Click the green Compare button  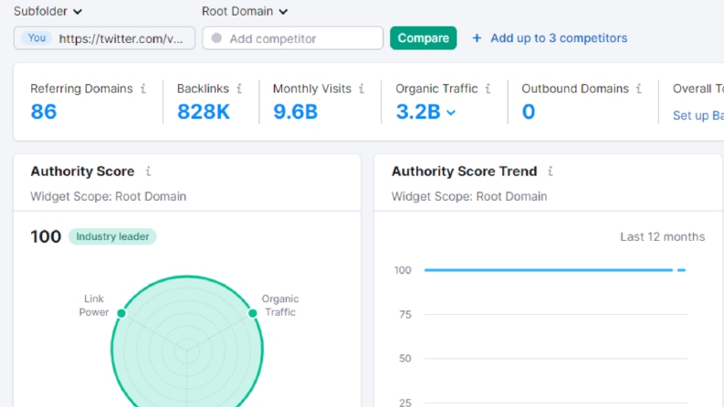pos(424,37)
